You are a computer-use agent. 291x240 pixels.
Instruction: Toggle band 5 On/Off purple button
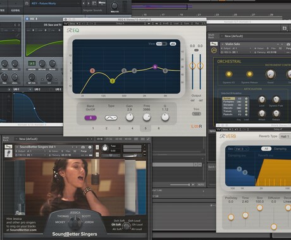pyautogui.click(x=90, y=117)
